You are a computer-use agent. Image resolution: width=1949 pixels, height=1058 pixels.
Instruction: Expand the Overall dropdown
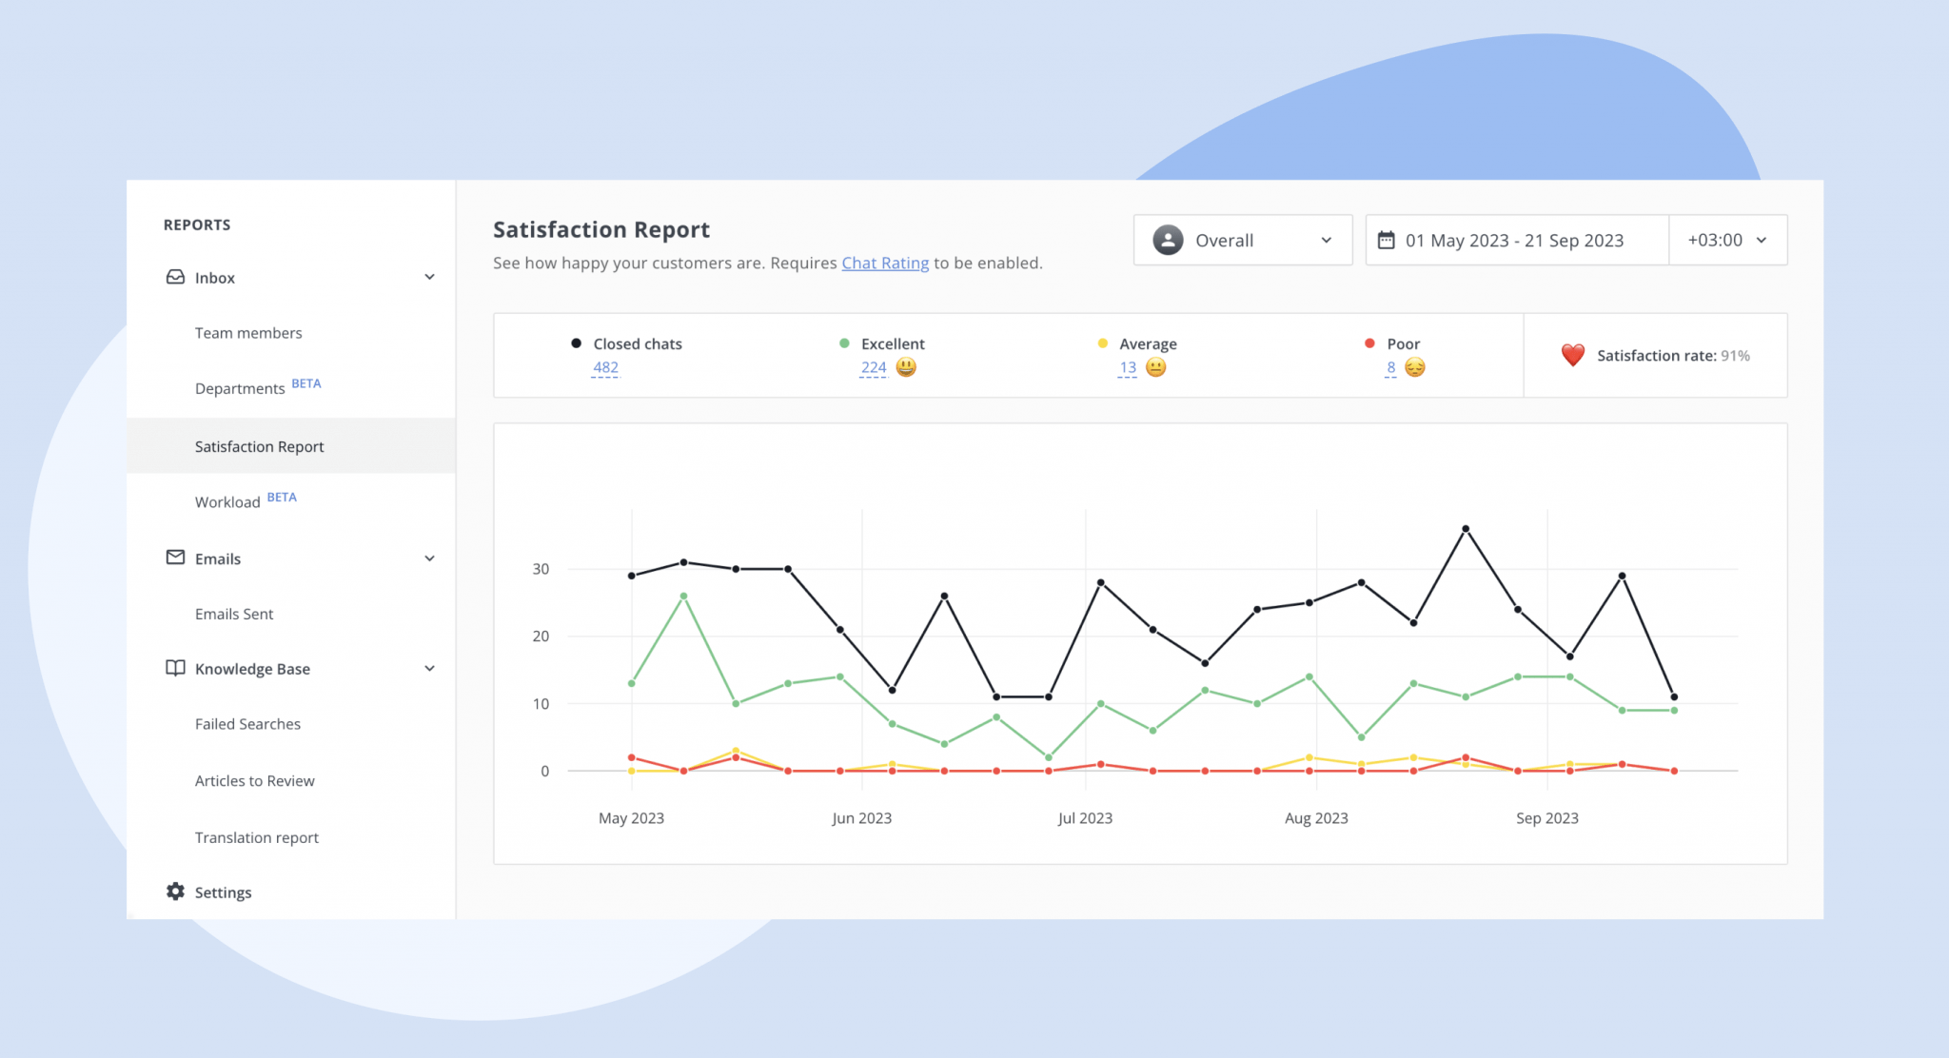pyautogui.click(x=1326, y=240)
